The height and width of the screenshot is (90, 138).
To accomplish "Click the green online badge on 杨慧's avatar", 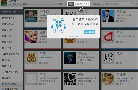I will coord(36,42).
